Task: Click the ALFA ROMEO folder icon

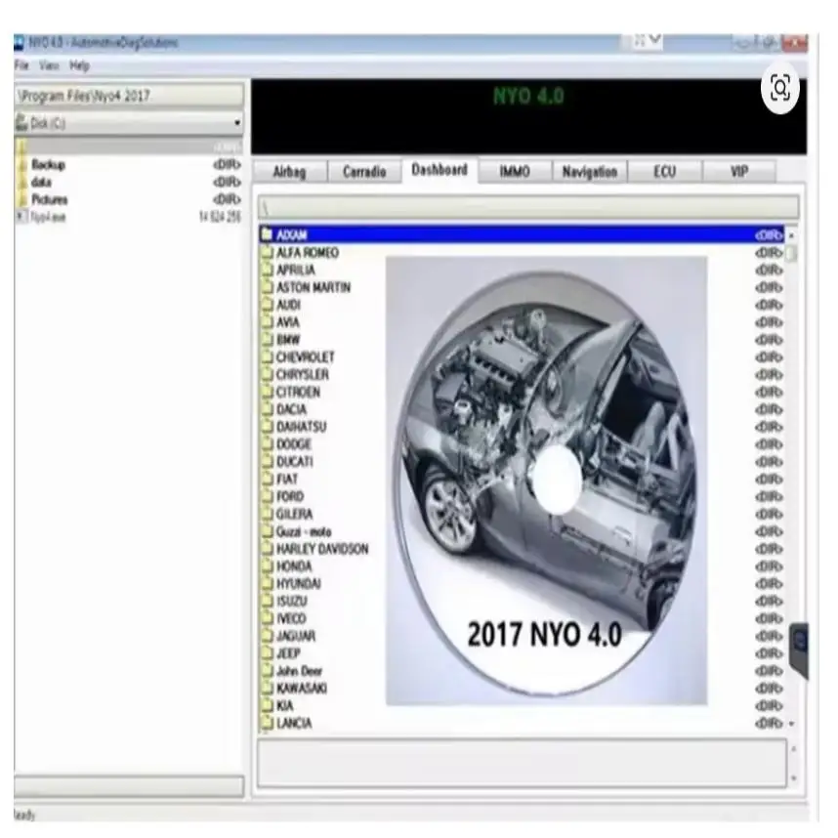Action: pyautogui.click(x=267, y=252)
